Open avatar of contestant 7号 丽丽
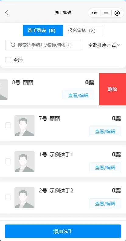The width and height of the screenshot is (126, 241). point(24,126)
